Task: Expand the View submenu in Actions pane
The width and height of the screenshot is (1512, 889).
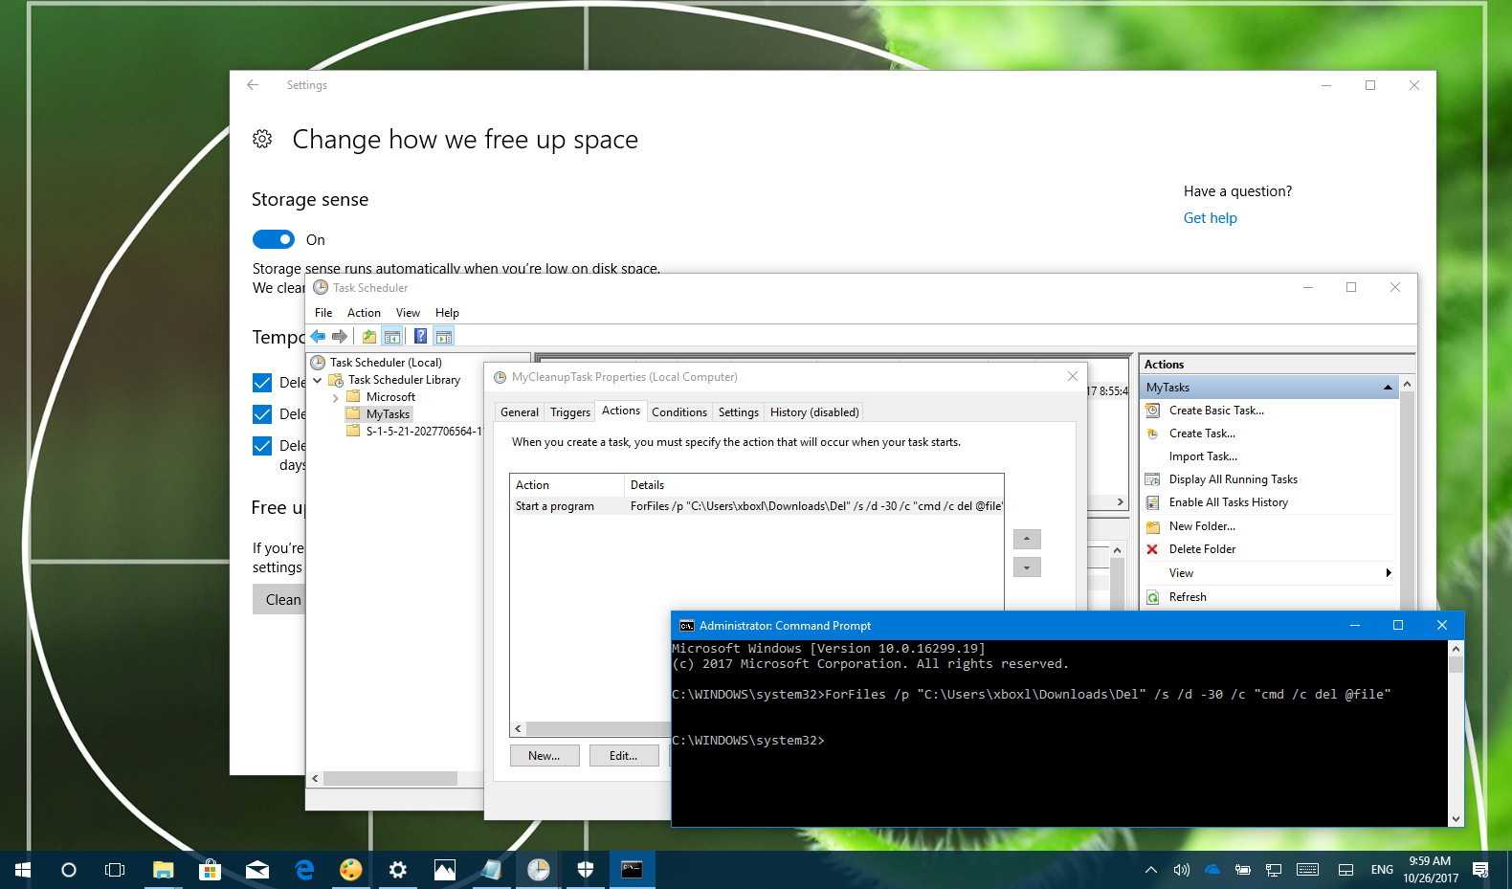Action: [x=1388, y=573]
